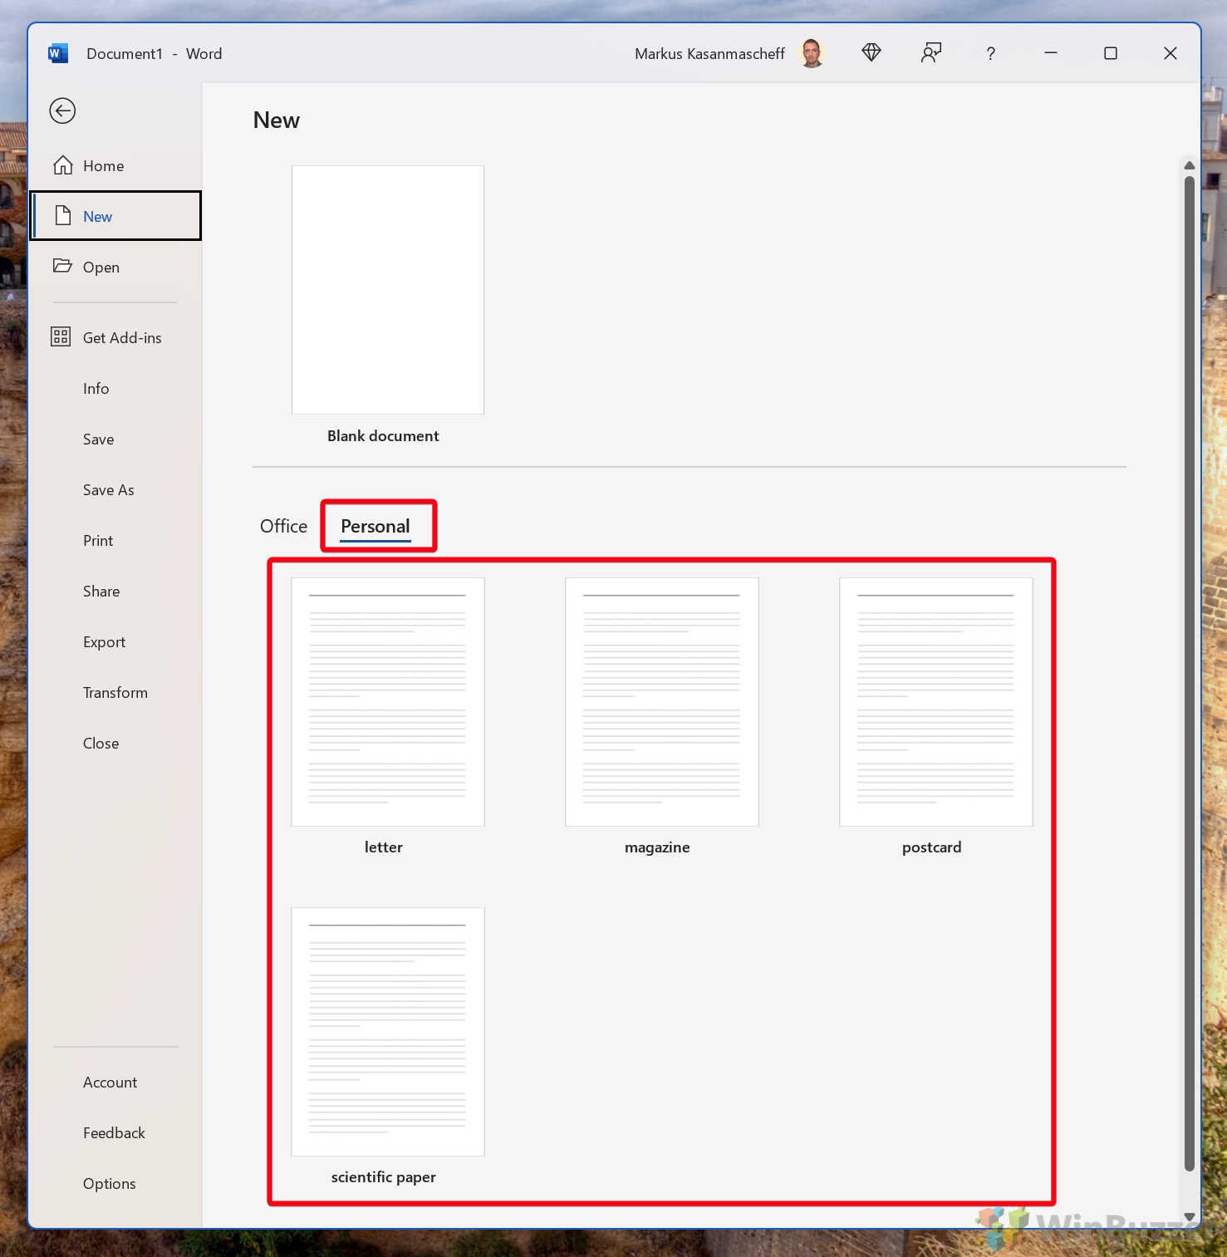1227x1257 pixels.
Task: Select the Personal templates tab
Action: [x=375, y=526]
